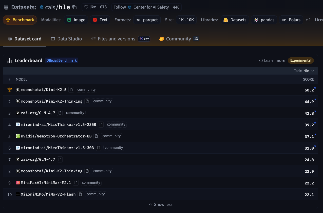Open the Files and versions tab
The height and width of the screenshot is (213, 323).
click(113, 39)
